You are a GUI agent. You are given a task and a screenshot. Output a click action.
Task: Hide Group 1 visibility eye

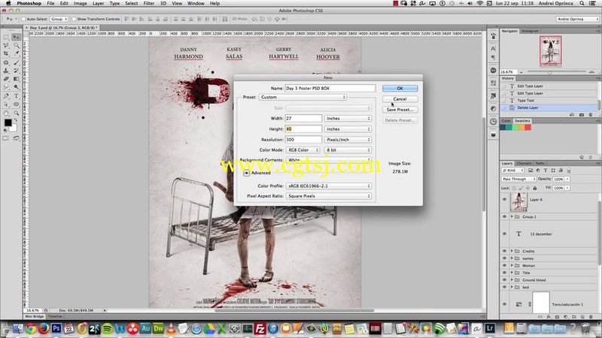504,216
